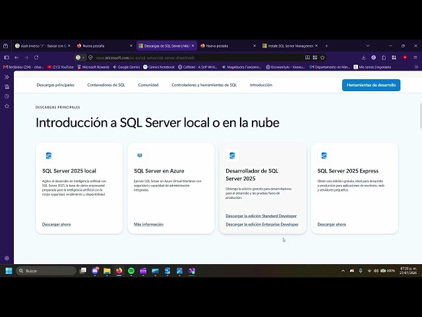Click the page vertical scrollbar thumb
Viewport: 422px width, 317px height.
point(421,116)
